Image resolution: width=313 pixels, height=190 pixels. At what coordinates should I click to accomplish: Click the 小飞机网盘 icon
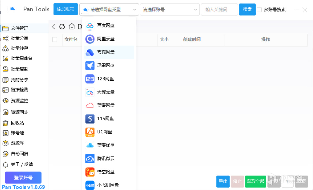pos(90,185)
